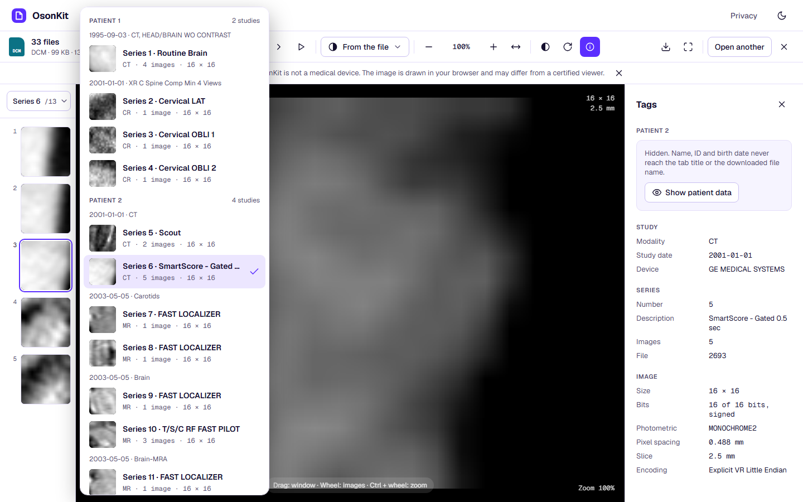Choose Series 6 SmartScore Gated entry
The height and width of the screenshot is (502, 803).
[x=175, y=272]
